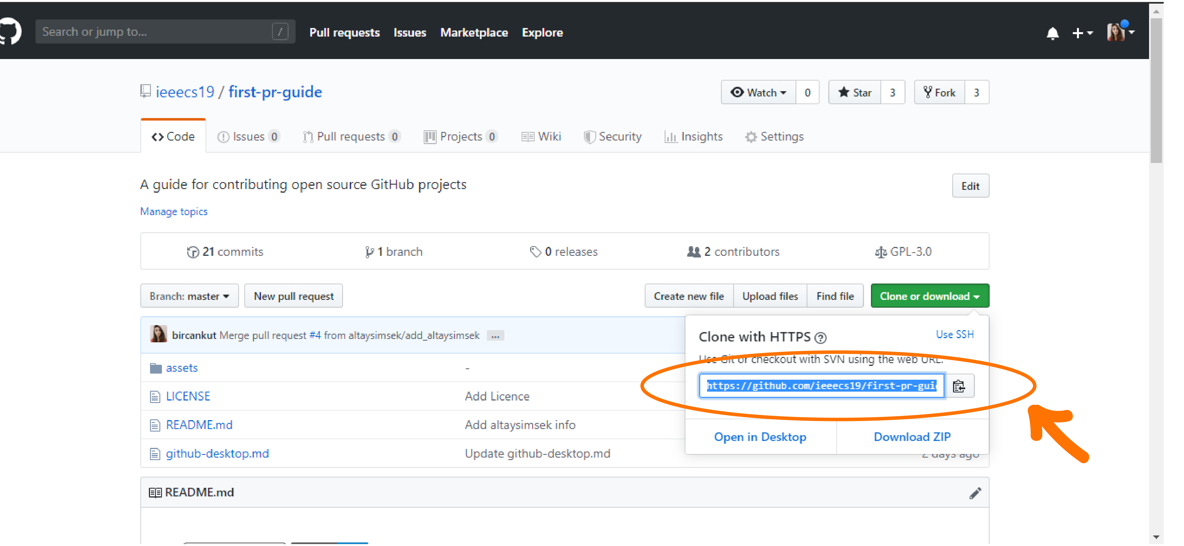Image resolution: width=1184 pixels, height=546 pixels.
Task: Open the Watch dropdown
Action: pyautogui.click(x=758, y=92)
